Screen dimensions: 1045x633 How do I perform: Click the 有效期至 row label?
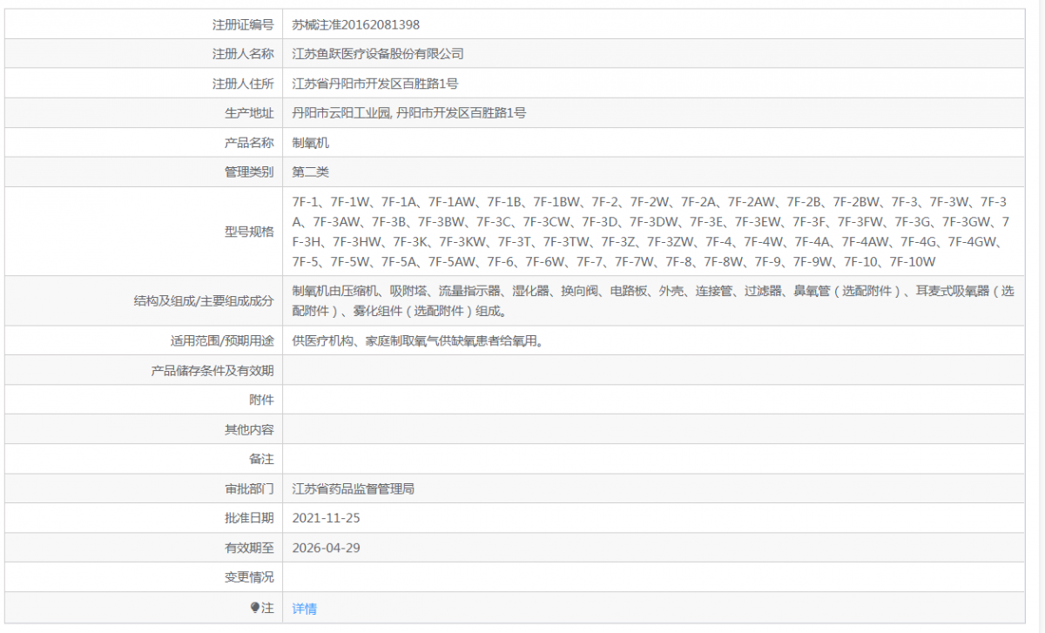click(x=249, y=548)
